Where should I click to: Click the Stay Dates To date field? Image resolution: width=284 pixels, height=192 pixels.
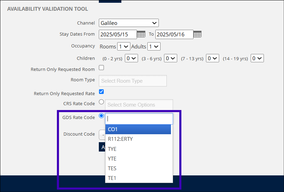(174, 34)
